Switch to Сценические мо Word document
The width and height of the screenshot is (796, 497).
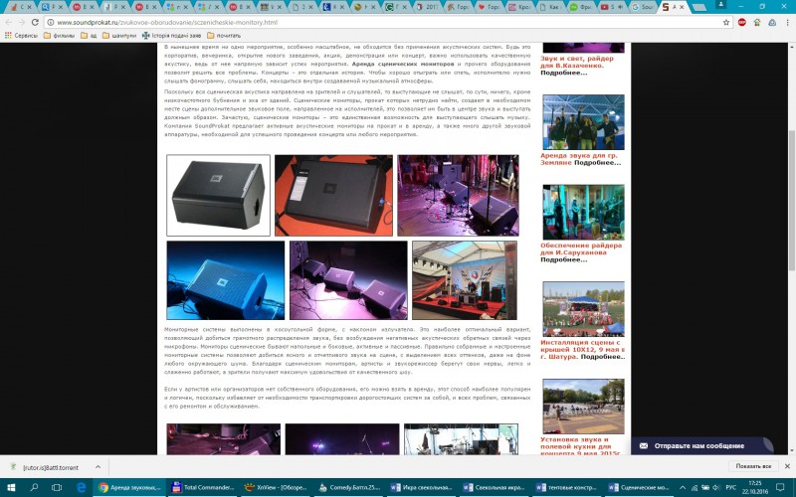tap(640, 487)
